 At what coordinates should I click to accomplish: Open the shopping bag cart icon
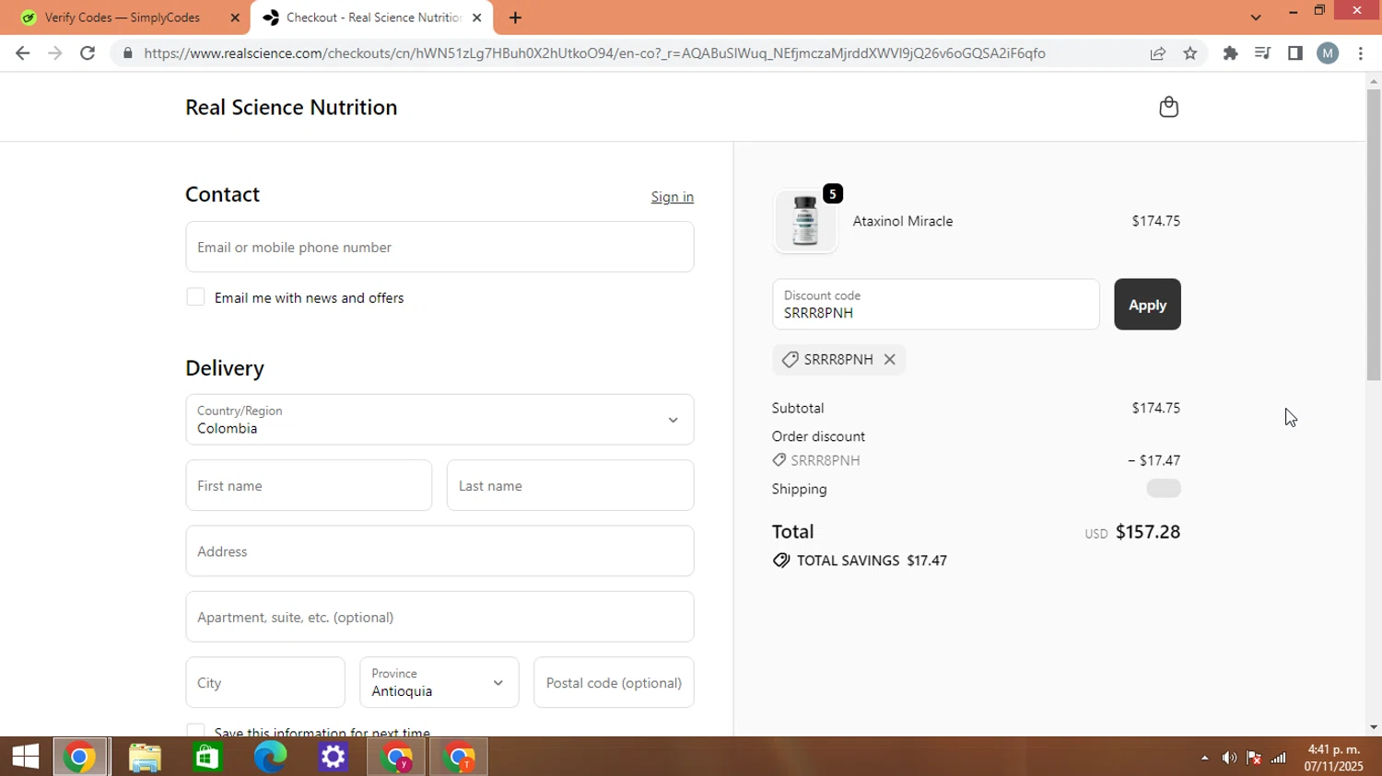click(1168, 107)
